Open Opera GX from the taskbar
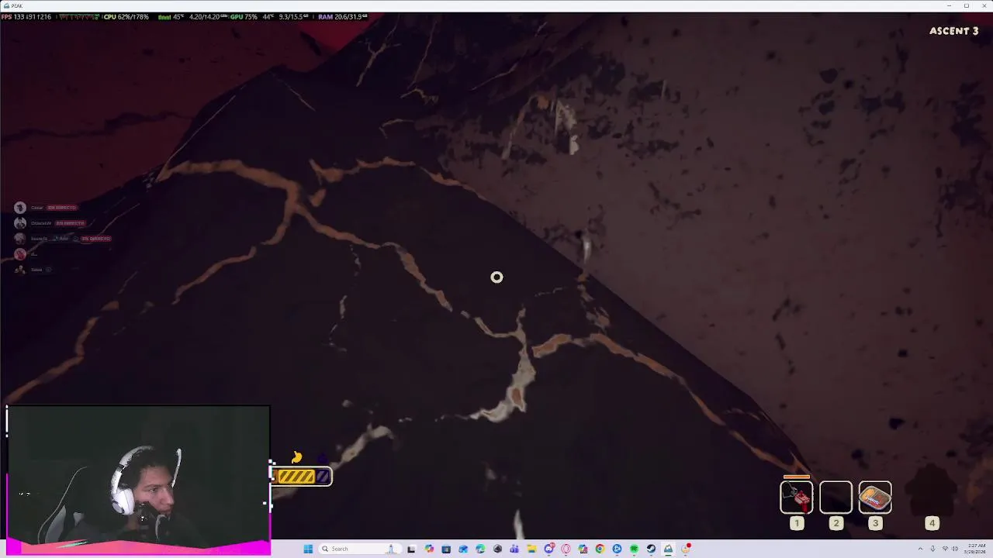 pyautogui.click(x=566, y=549)
